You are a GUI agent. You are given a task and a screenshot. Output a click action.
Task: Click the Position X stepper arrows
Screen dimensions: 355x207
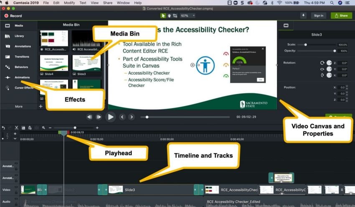347,87
